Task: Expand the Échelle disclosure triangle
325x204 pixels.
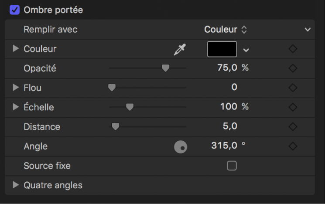Action: 16,106
